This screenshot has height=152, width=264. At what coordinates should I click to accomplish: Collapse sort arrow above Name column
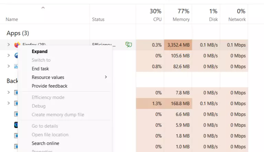point(43,8)
